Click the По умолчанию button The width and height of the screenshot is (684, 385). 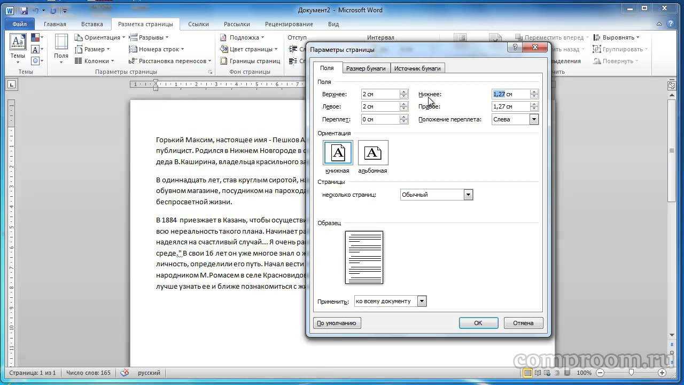click(337, 323)
